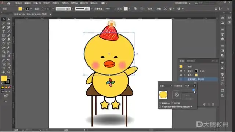Click the black stroke swatch in Appearance panel

click(x=196, y=71)
